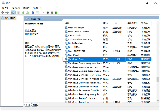Open the 查看(V) menu
Screen dimensions: 160x111
27,8
